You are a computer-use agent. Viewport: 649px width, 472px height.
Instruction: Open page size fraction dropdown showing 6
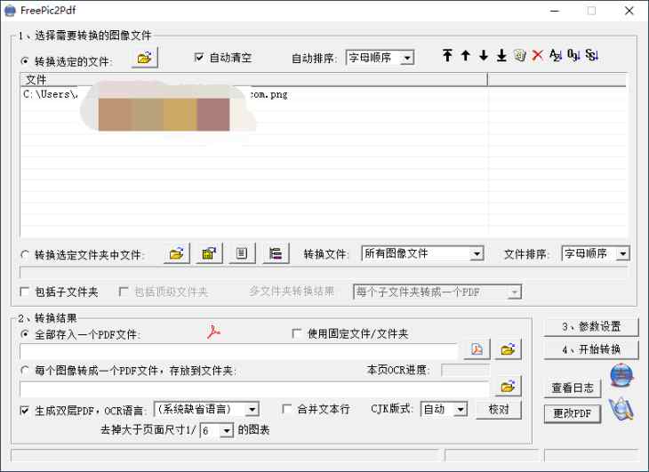(x=216, y=430)
